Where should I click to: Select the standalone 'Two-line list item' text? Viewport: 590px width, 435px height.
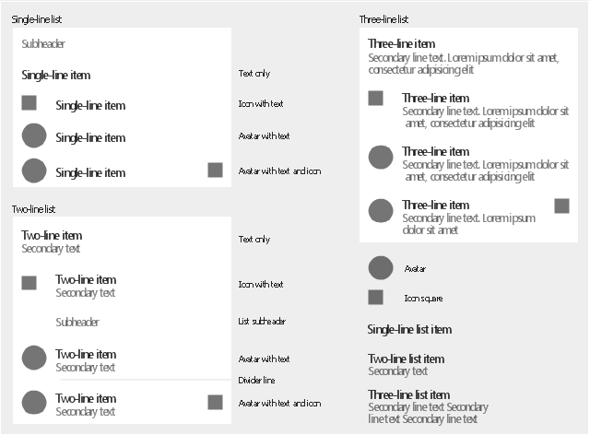pos(407,359)
